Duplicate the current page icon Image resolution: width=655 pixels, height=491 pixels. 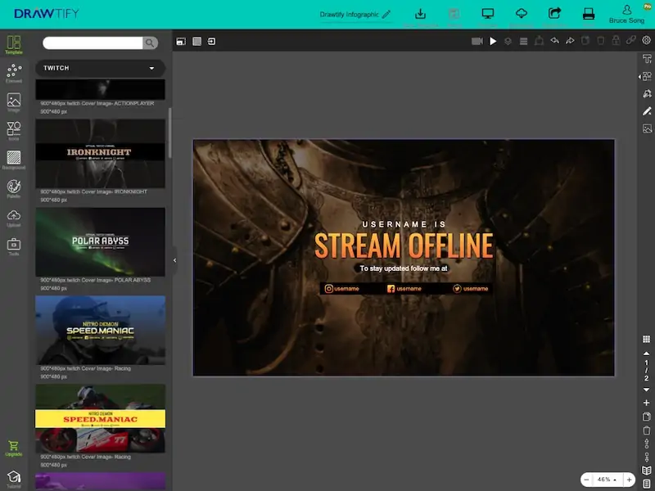pos(646,417)
